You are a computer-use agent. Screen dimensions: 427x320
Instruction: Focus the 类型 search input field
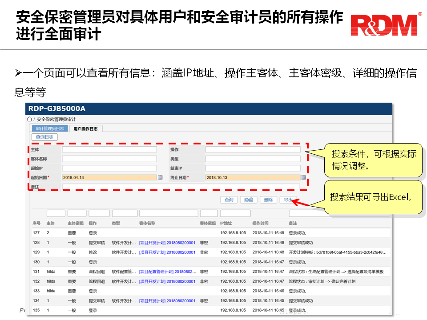253,159
